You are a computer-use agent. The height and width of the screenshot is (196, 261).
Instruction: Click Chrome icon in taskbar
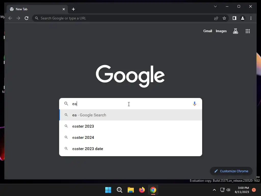[x=153, y=190]
